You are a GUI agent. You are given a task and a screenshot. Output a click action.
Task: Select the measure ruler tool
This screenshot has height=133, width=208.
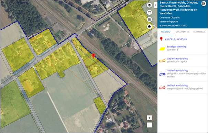point(149,12)
